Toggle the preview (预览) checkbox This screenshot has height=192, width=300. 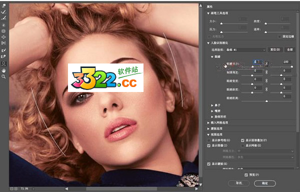point(246,175)
